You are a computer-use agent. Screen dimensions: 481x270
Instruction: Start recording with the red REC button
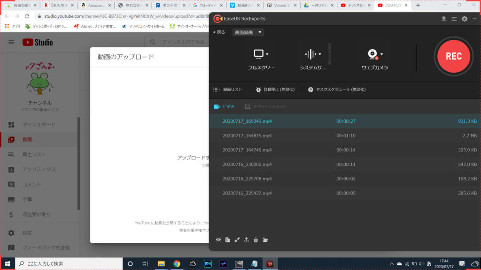pos(453,56)
